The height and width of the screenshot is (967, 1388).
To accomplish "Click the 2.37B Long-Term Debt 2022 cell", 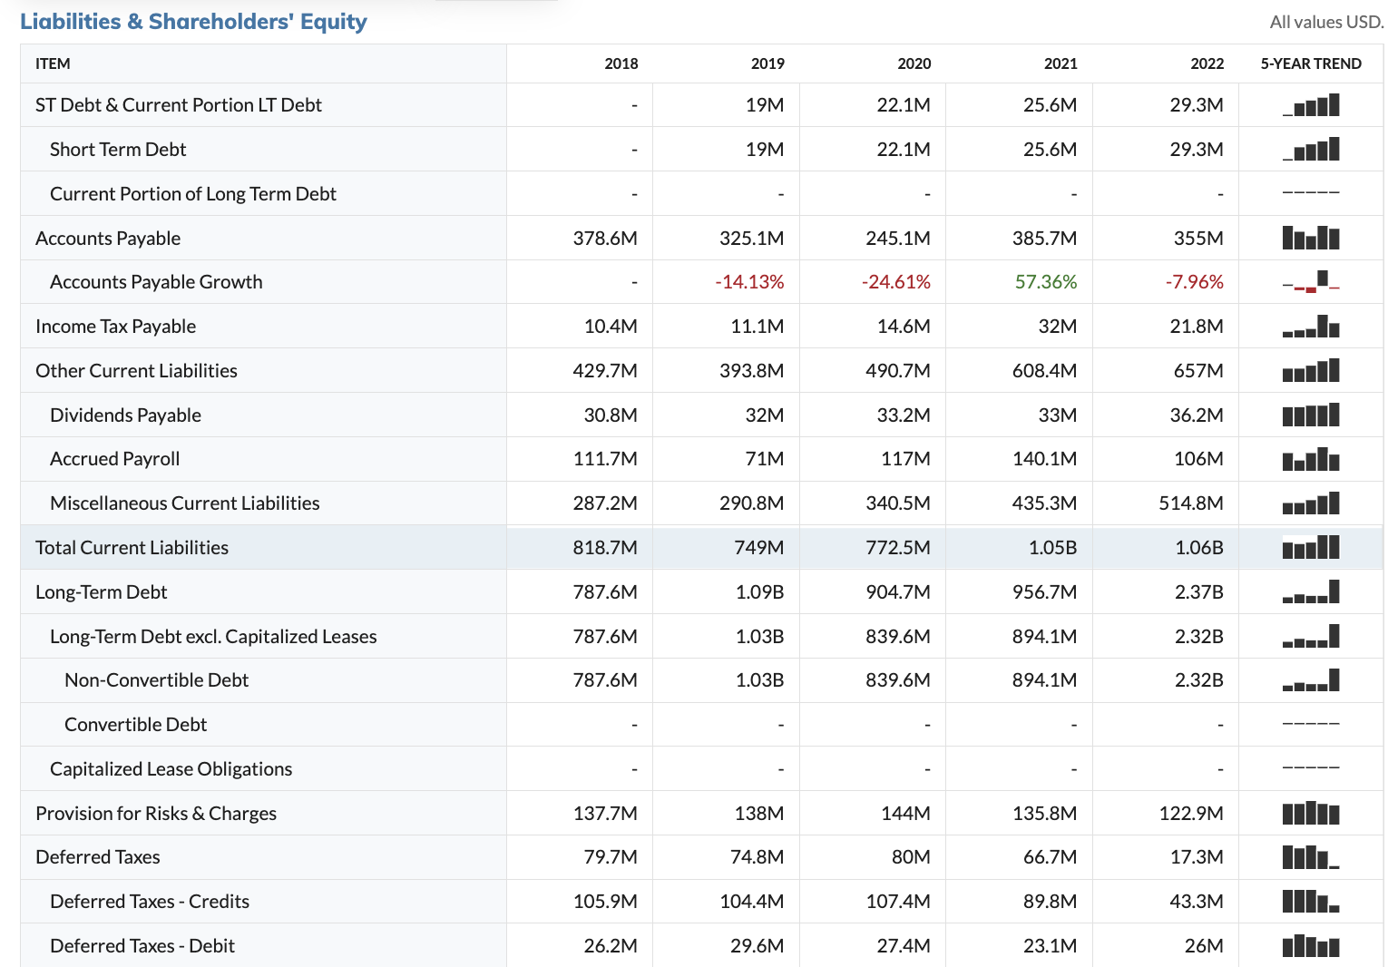I will click(1199, 592).
